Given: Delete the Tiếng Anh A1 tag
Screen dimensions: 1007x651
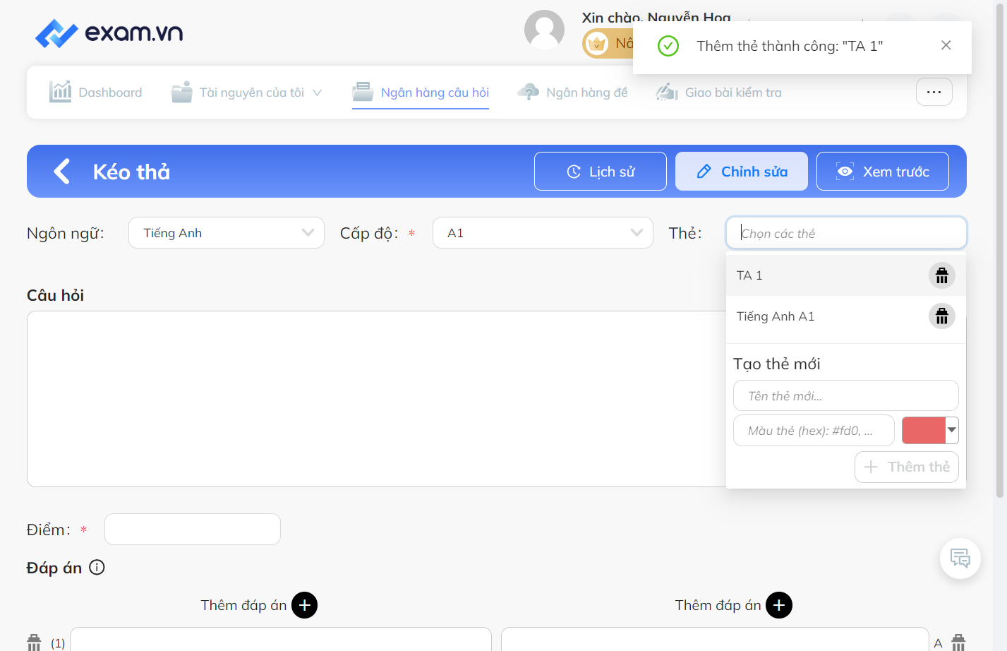Looking at the screenshot, I should pos(941,316).
